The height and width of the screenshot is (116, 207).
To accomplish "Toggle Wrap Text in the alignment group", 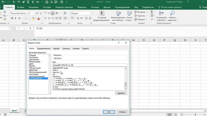I will click(65, 13).
